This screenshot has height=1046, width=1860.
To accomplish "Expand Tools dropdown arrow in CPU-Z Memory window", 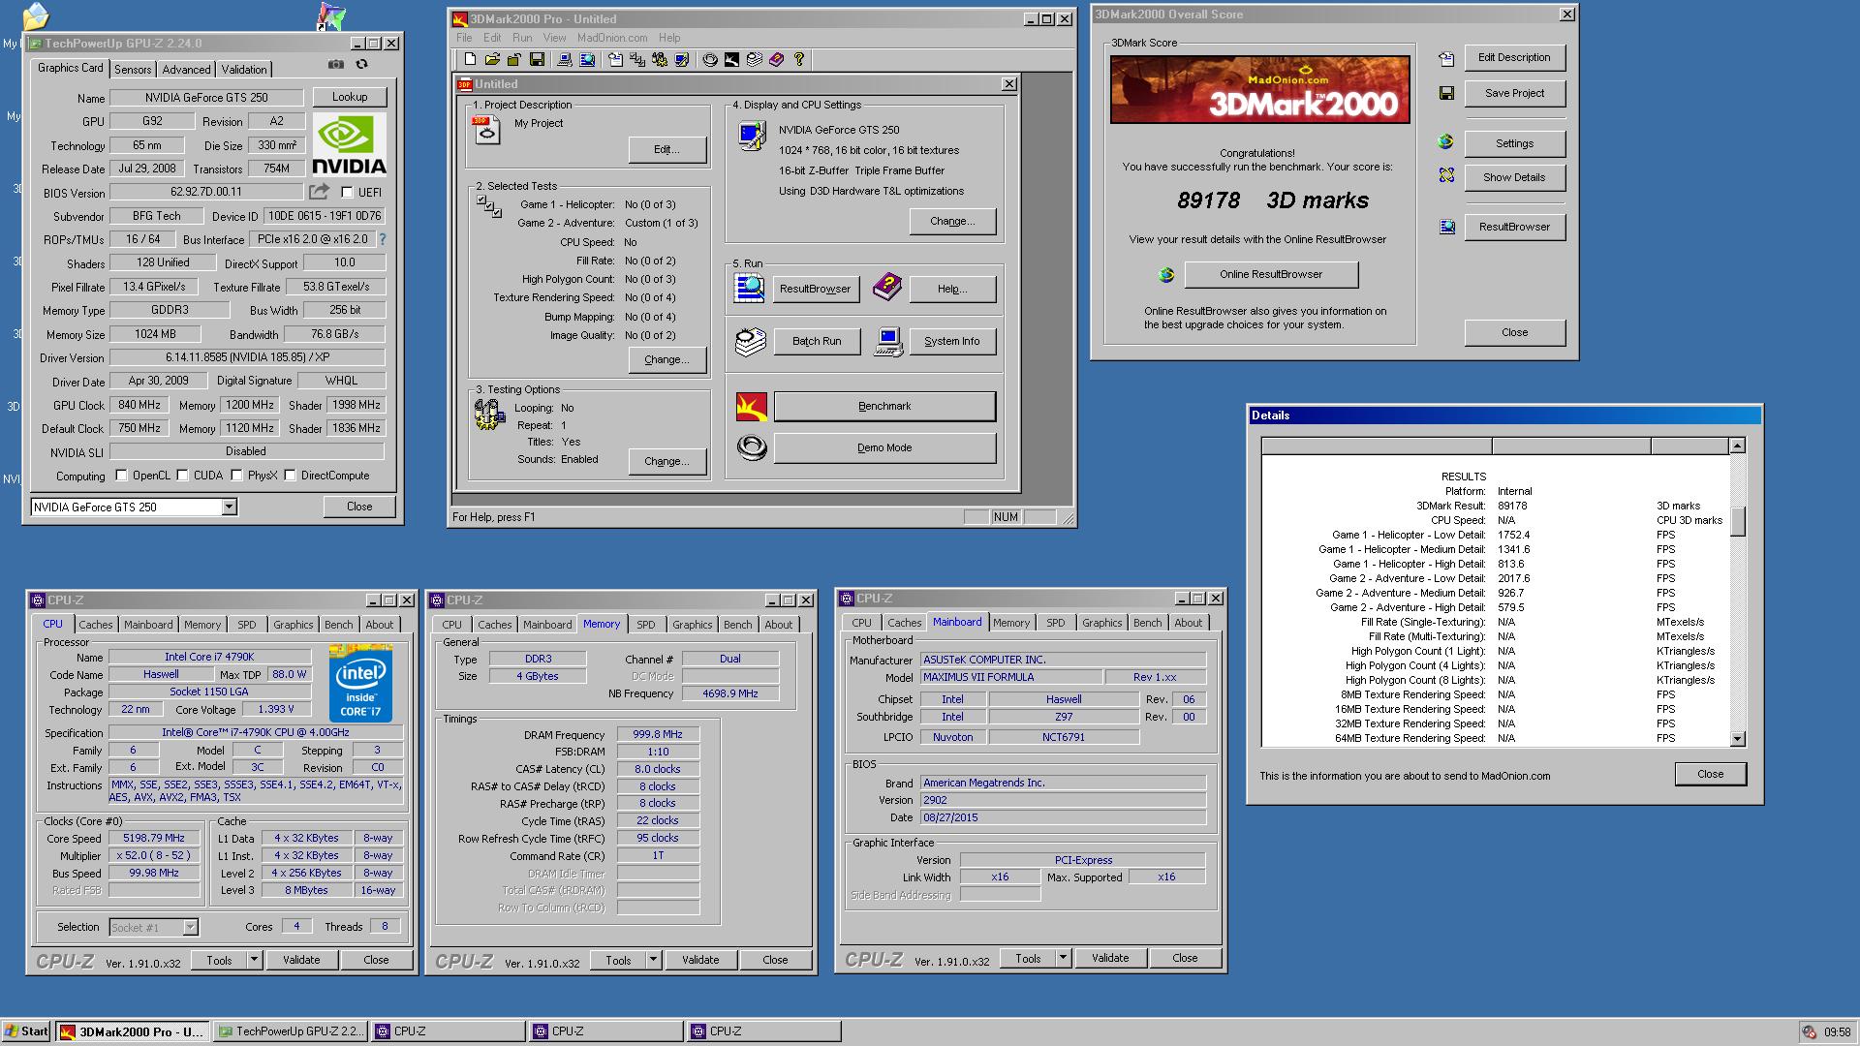I will click(654, 960).
